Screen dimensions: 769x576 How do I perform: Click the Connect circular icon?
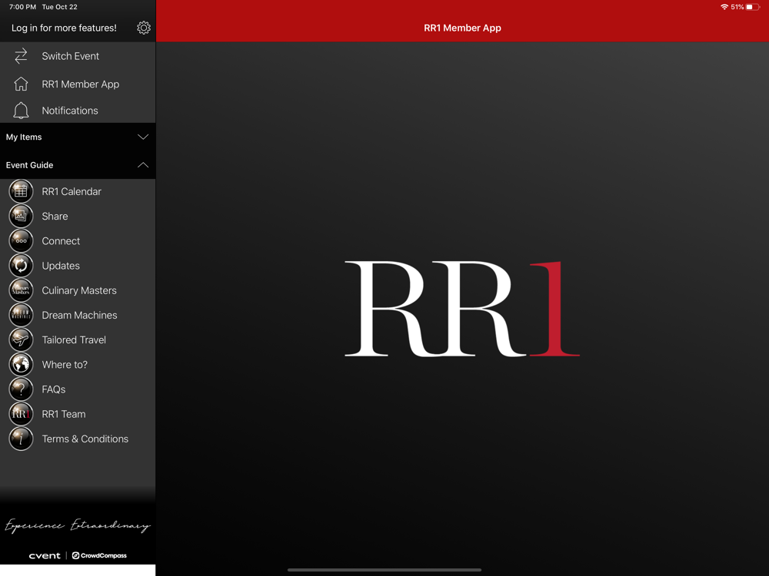(x=21, y=240)
